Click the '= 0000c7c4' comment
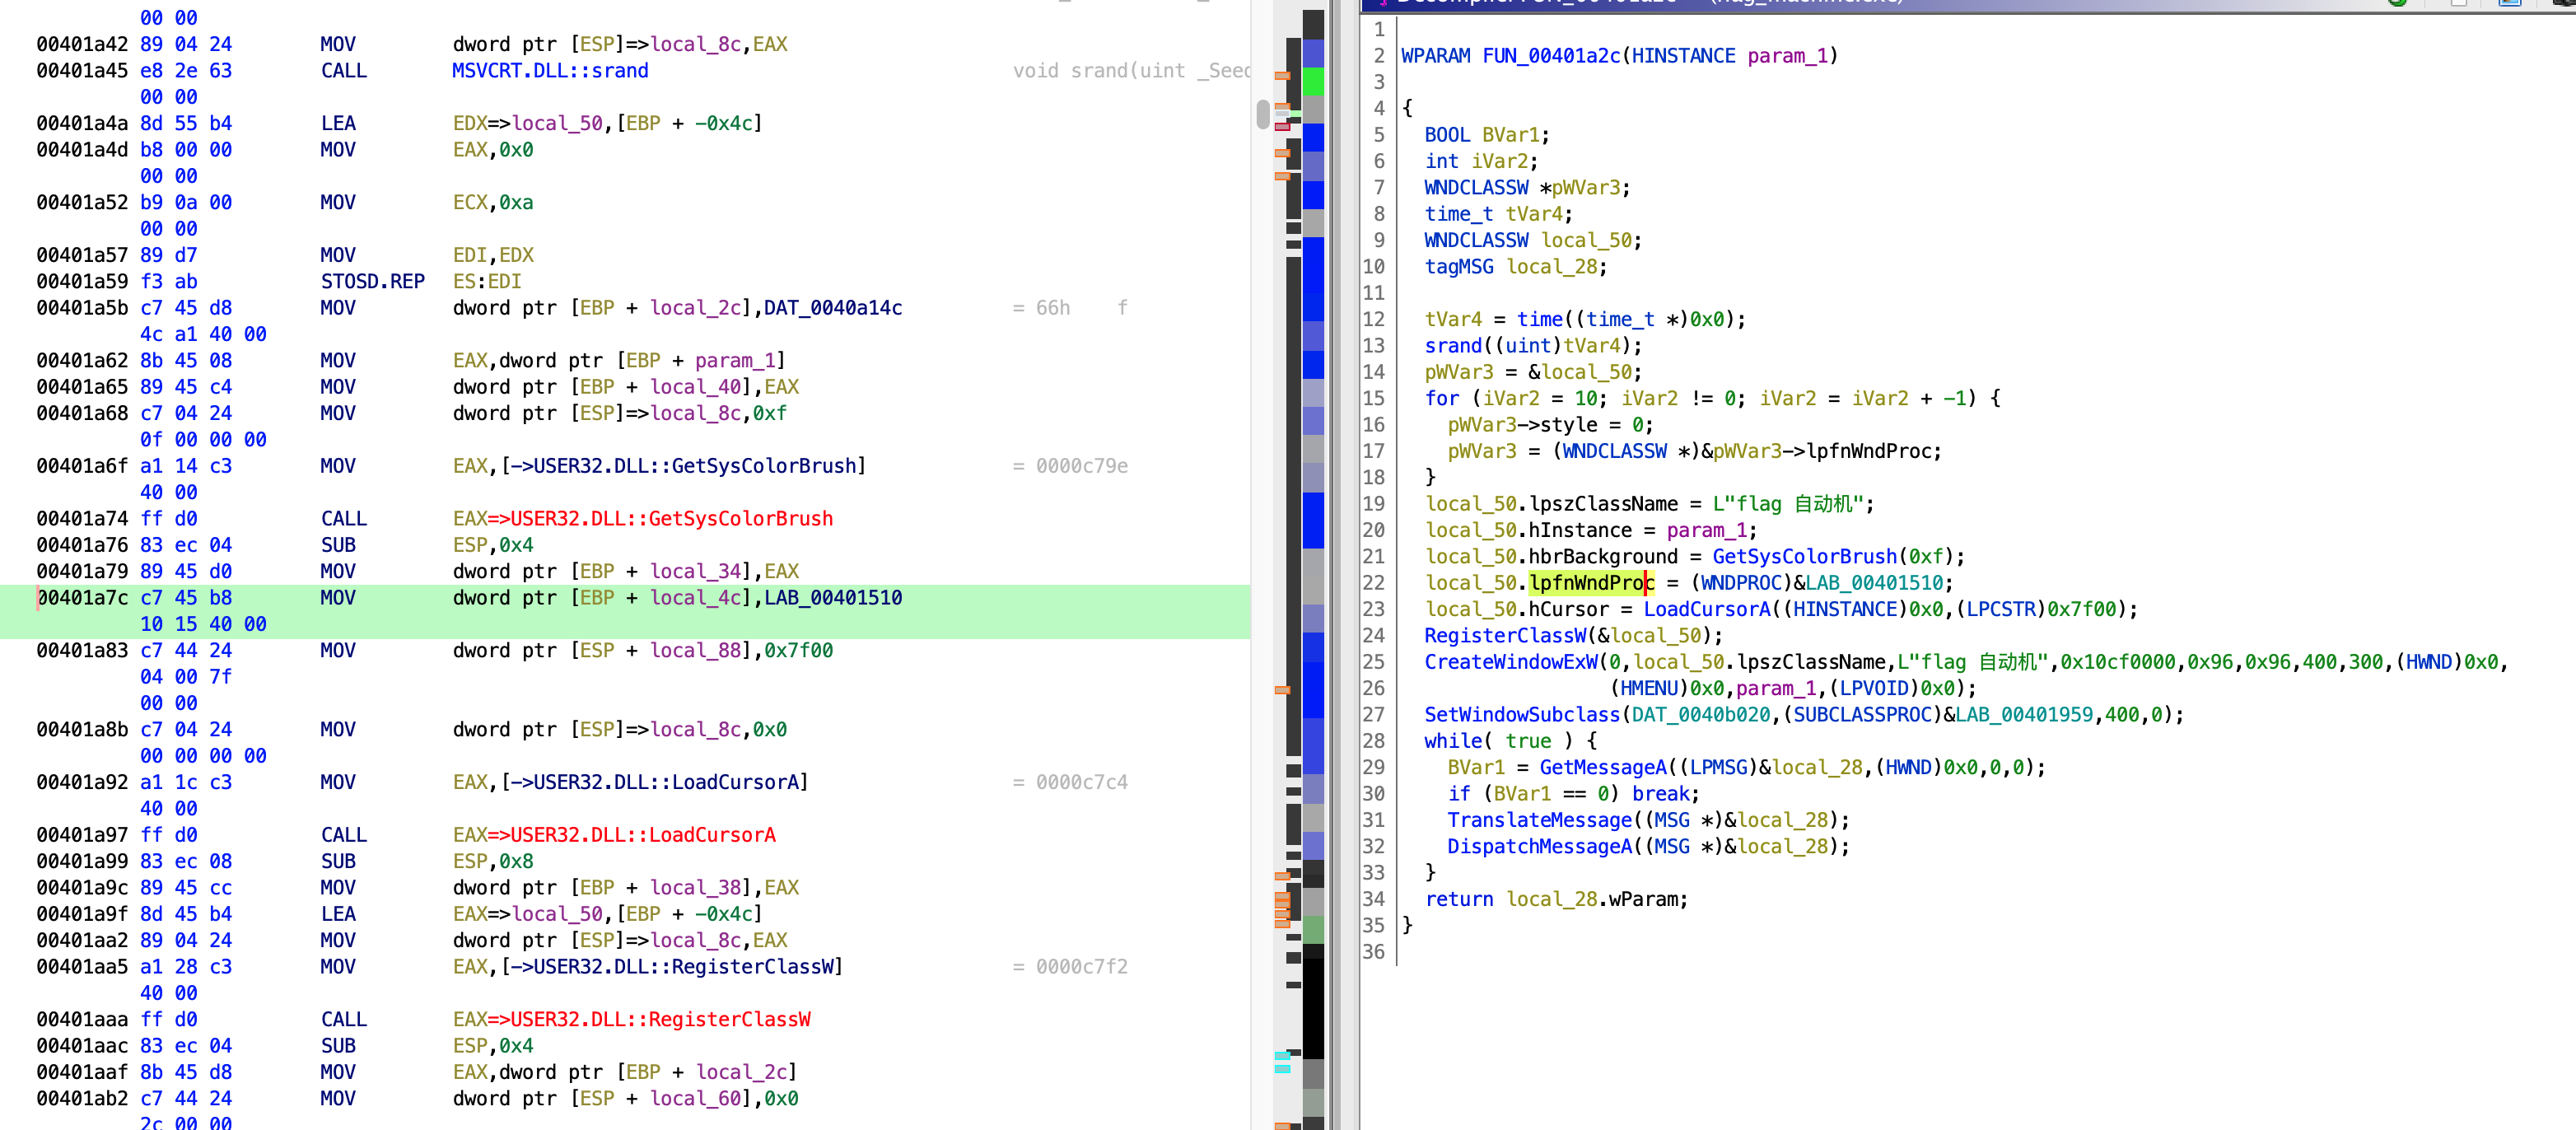The width and height of the screenshot is (2576, 1130). tap(1070, 782)
